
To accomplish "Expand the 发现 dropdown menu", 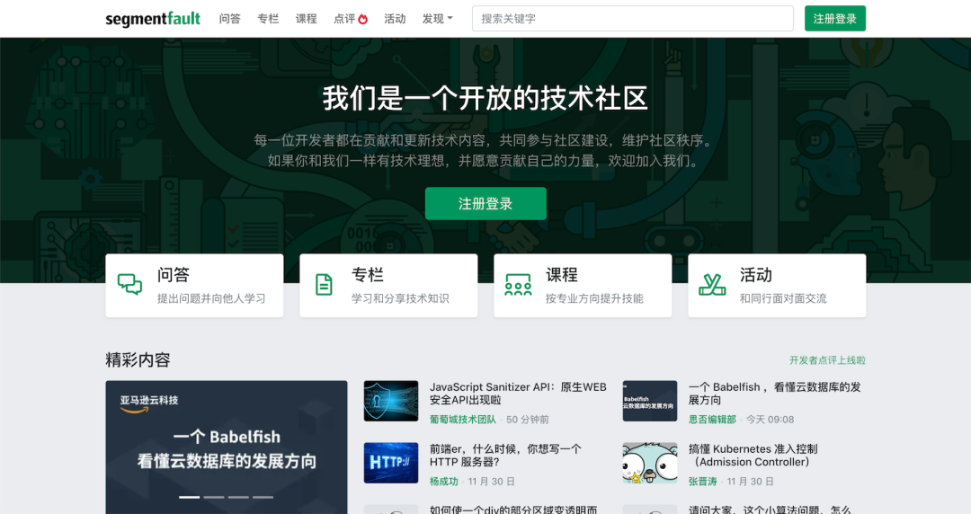I will (x=437, y=19).
